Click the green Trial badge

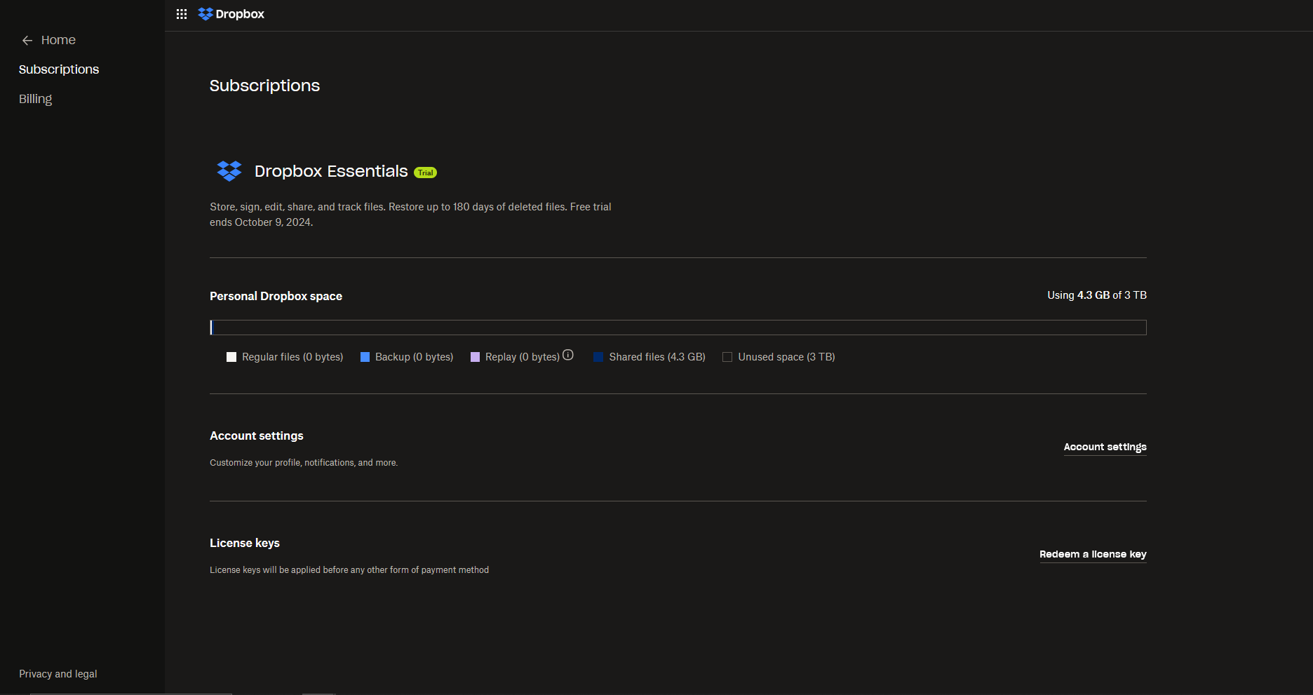[425, 173]
